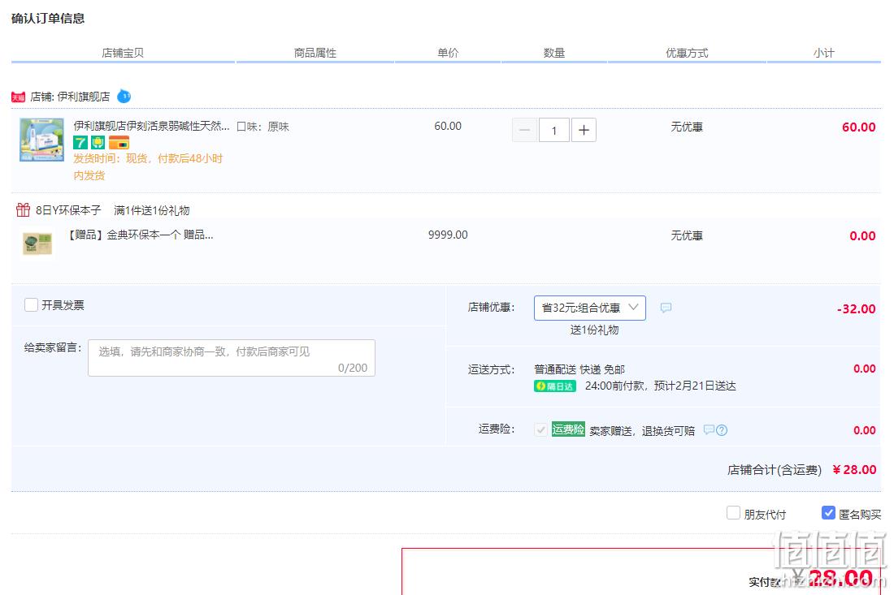Click the Tmall shop logo icon
The image size is (894, 595).
(18, 97)
